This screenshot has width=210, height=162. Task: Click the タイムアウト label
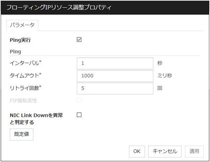pyautogui.click(x=26, y=75)
